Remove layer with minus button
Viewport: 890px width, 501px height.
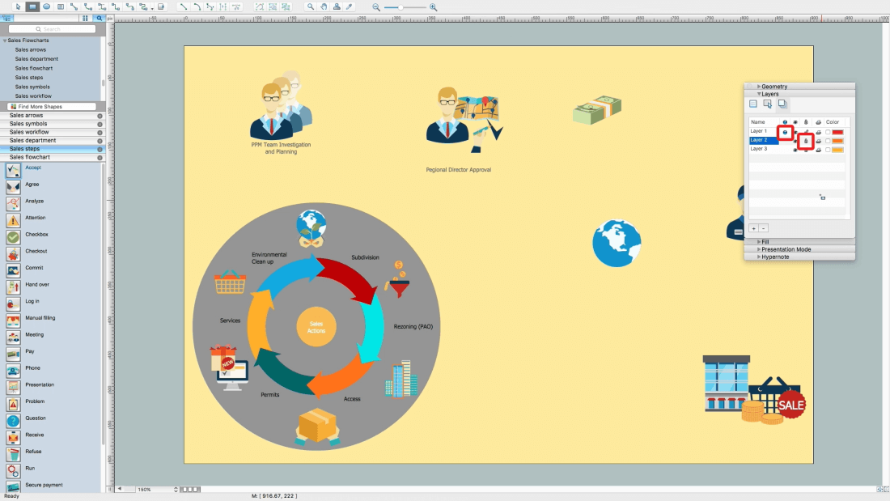764,228
